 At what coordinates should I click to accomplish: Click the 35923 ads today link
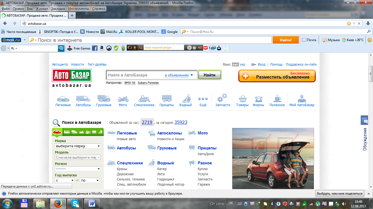181,122
